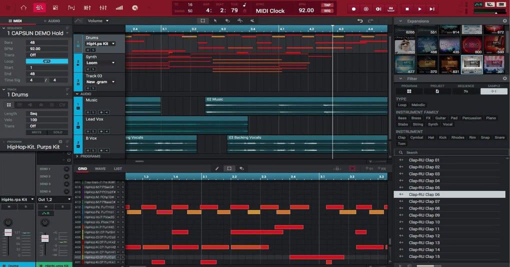Click the Undo arrow
This screenshot has height=267, width=510.
pos(359,21)
